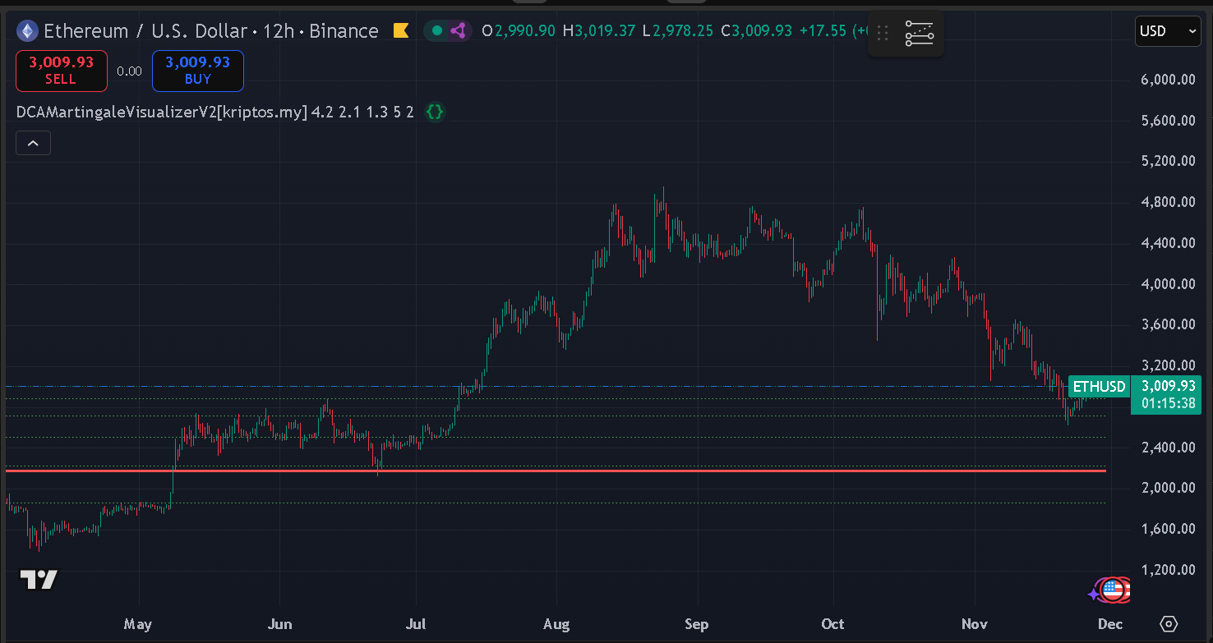Viewport: 1213px width, 643px height.
Task: Click the toolbar drag handle dots
Action: pos(883,34)
